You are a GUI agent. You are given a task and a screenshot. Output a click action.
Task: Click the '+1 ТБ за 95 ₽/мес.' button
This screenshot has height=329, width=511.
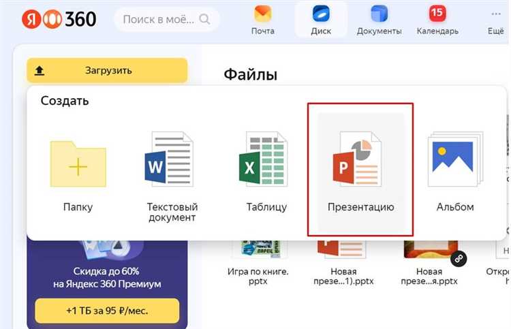tap(107, 311)
